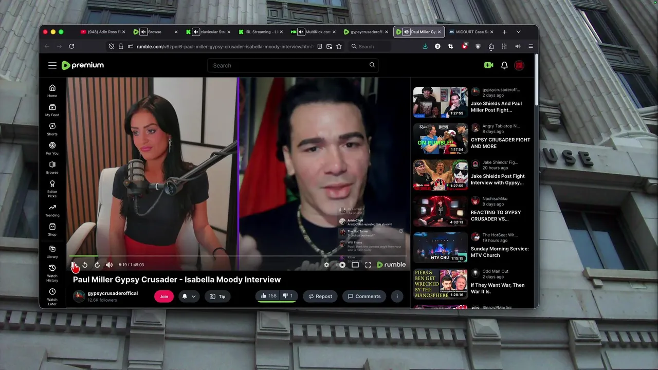Skip forward with the forward-skip icon
This screenshot has width=658, height=370.
point(97,265)
